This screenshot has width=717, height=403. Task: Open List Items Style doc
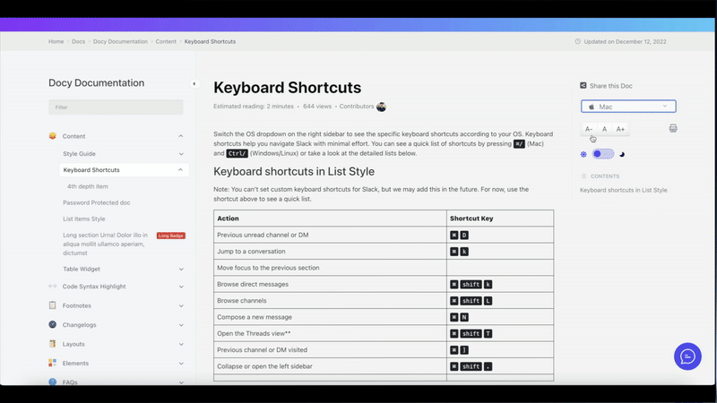84,219
